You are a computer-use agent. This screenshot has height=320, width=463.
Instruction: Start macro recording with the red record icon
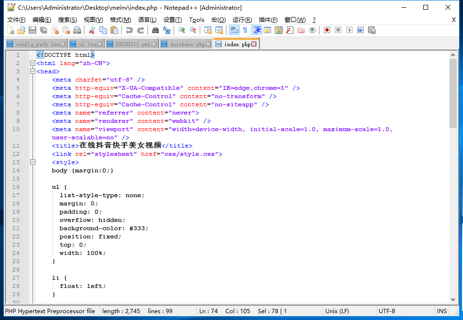pos(327,30)
